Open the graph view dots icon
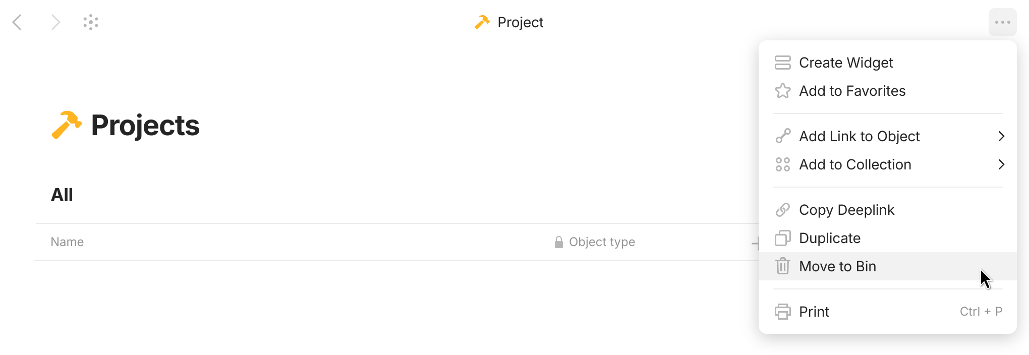The height and width of the screenshot is (355, 1029). [x=91, y=22]
